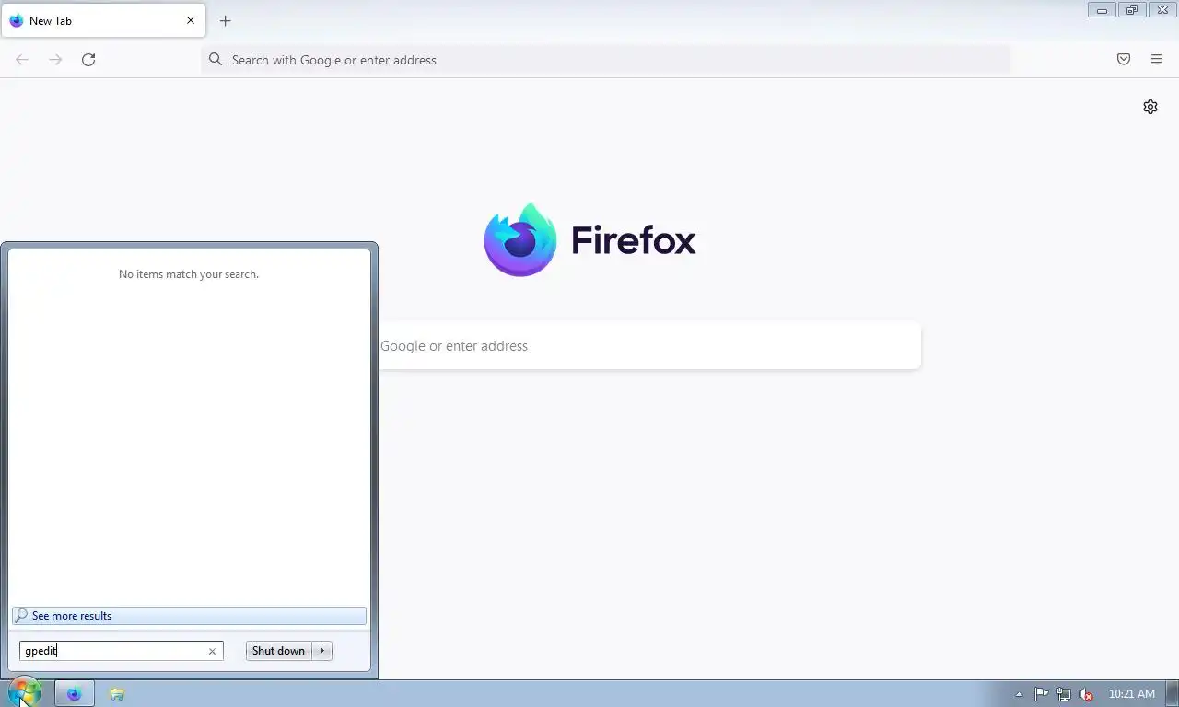This screenshot has width=1179, height=707.
Task: Click the Windows Start orb
Action: (x=24, y=693)
